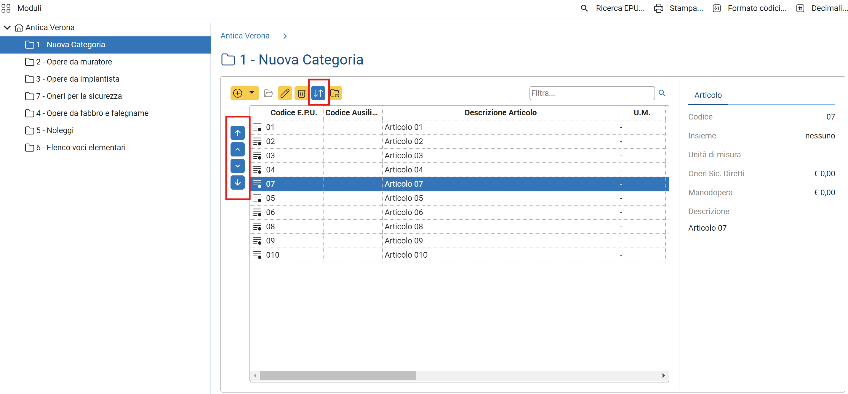
Task: Click the Antica Verona breadcrumb link
Action: click(244, 35)
